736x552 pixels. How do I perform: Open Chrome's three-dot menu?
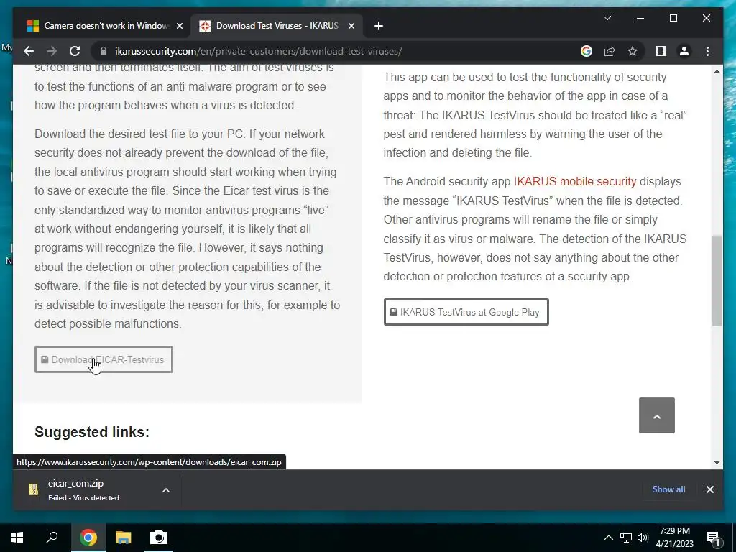tap(707, 51)
